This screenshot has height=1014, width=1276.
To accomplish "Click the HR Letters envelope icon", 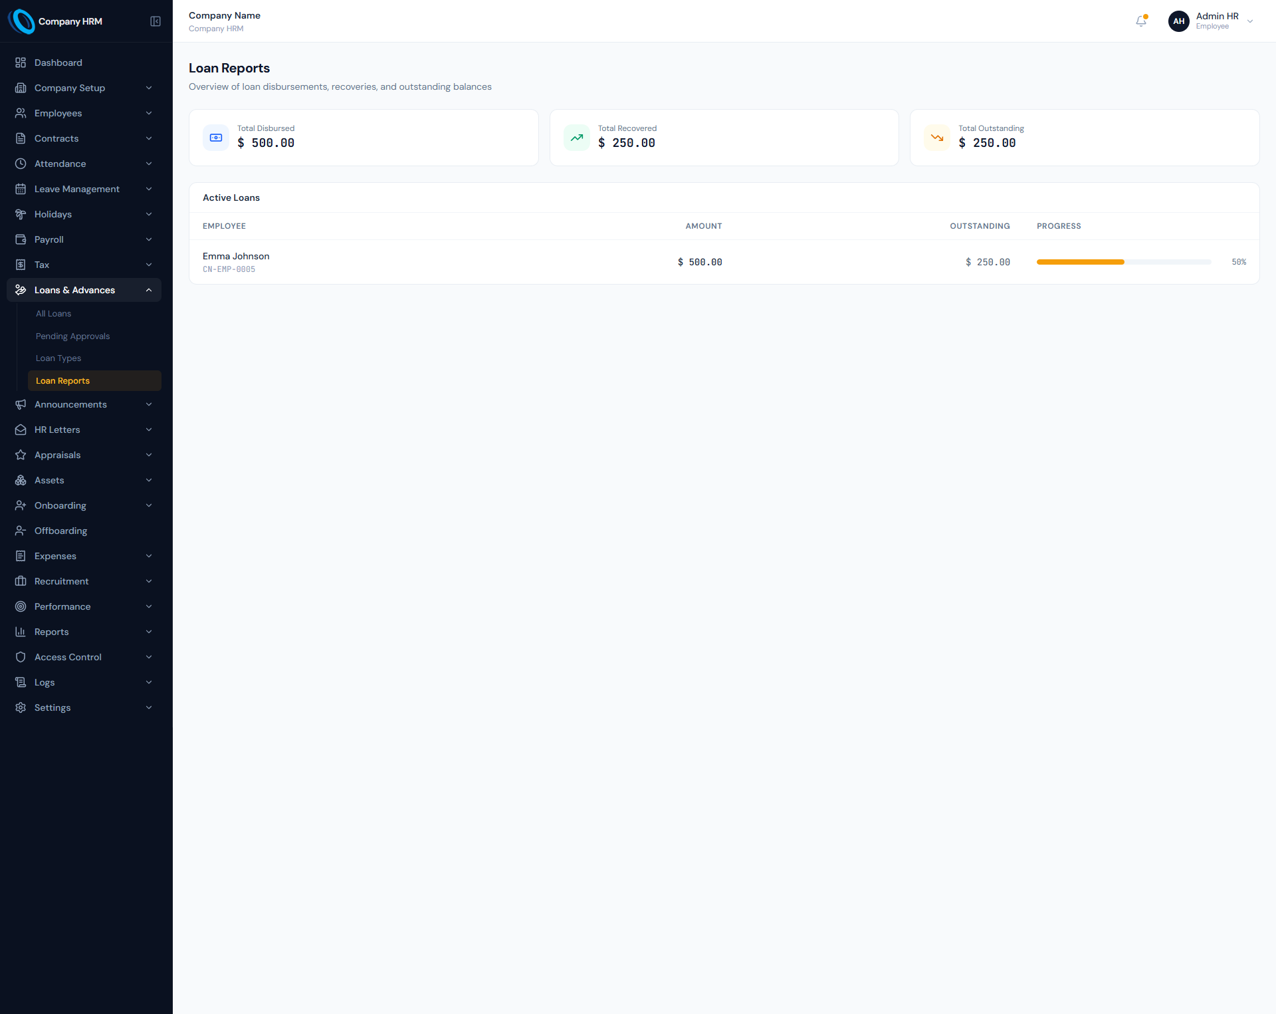I will pos(21,430).
